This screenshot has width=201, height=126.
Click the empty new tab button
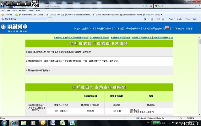click(50, 20)
